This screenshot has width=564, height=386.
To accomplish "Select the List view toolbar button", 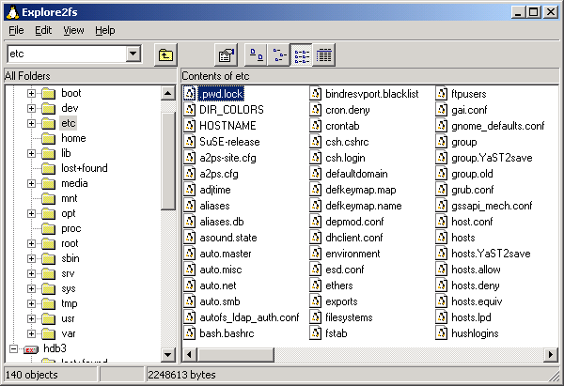I will (x=302, y=55).
